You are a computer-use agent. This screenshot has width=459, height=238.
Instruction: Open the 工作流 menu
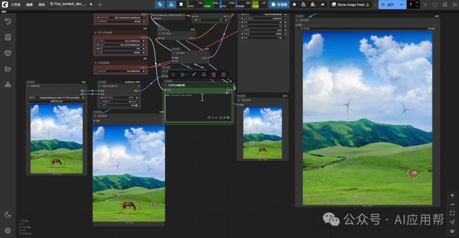coord(16,5)
